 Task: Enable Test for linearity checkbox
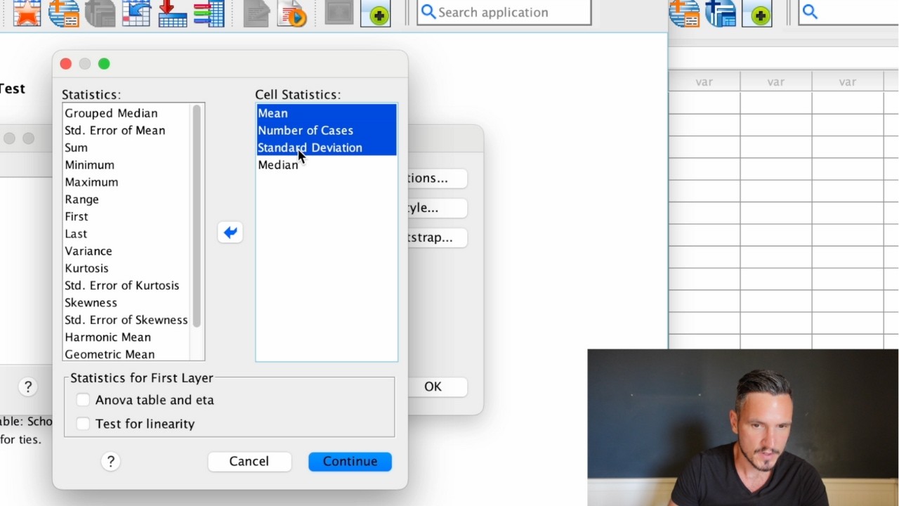83,424
